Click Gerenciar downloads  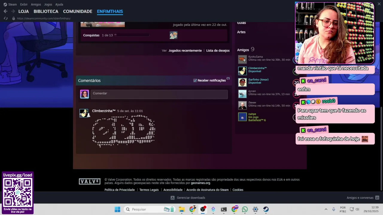pyautogui.click(x=188, y=198)
